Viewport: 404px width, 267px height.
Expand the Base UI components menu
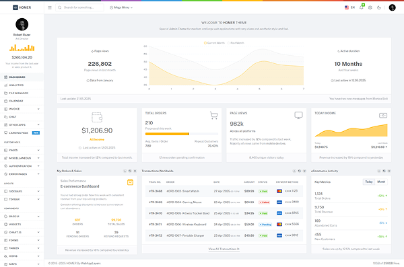(22, 217)
